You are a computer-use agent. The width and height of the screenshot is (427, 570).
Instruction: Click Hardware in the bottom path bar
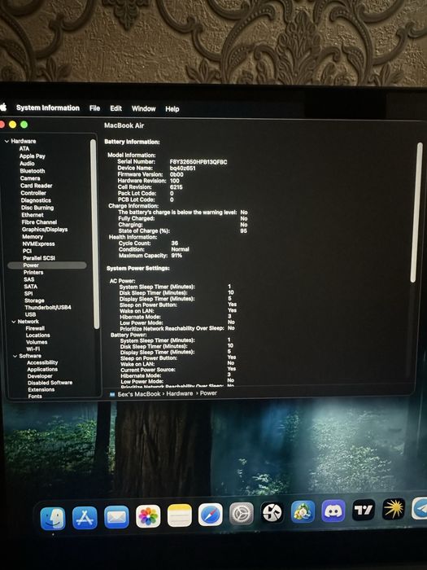click(180, 393)
